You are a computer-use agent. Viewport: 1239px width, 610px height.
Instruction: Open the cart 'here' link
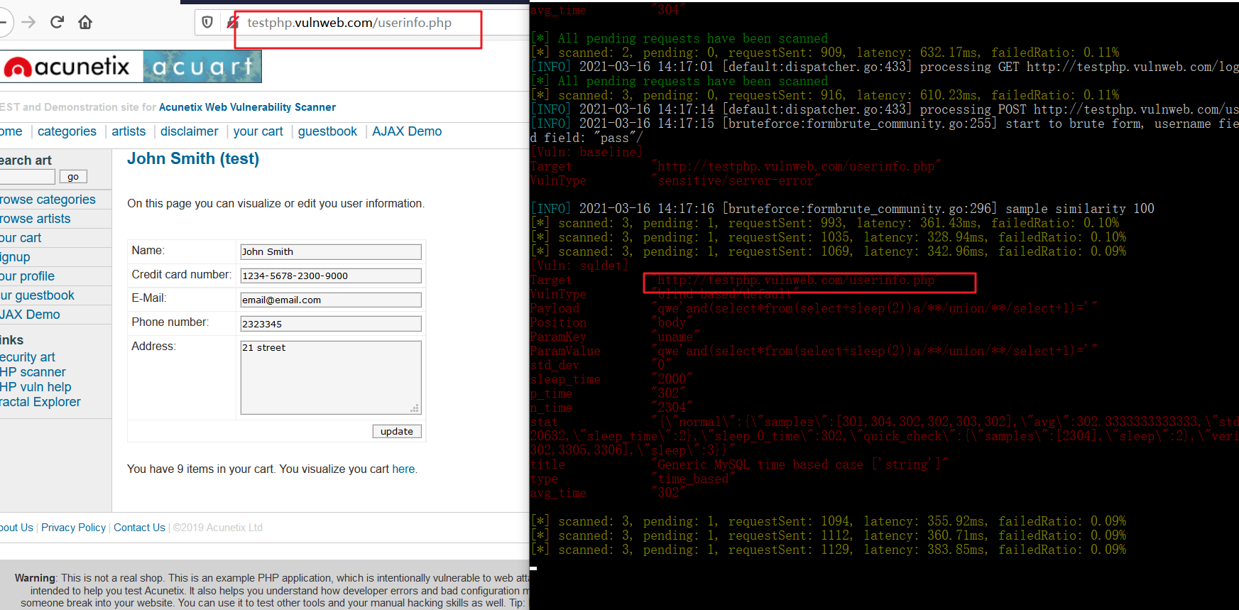[403, 469]
